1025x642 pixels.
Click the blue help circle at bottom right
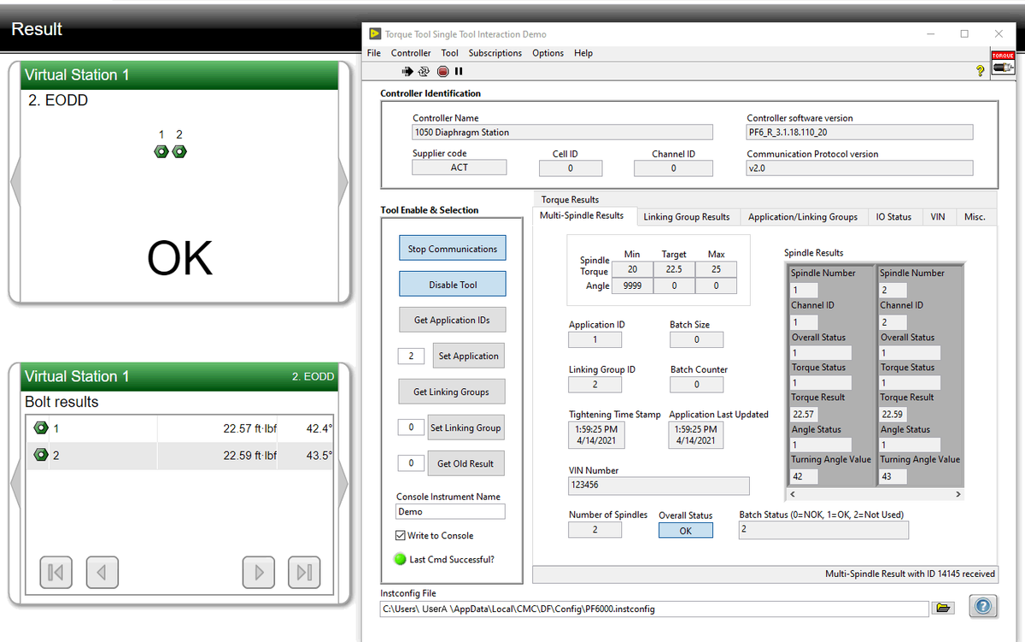[982, 606]
